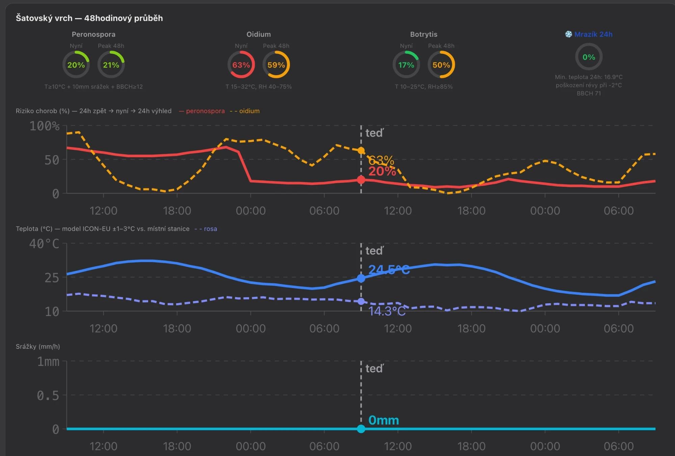675x456 pixels.
Task: Click the Oidium section heading
Action: pos(259,34)
